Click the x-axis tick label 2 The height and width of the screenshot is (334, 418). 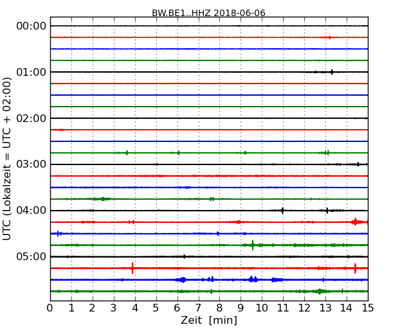coord(92,308)
